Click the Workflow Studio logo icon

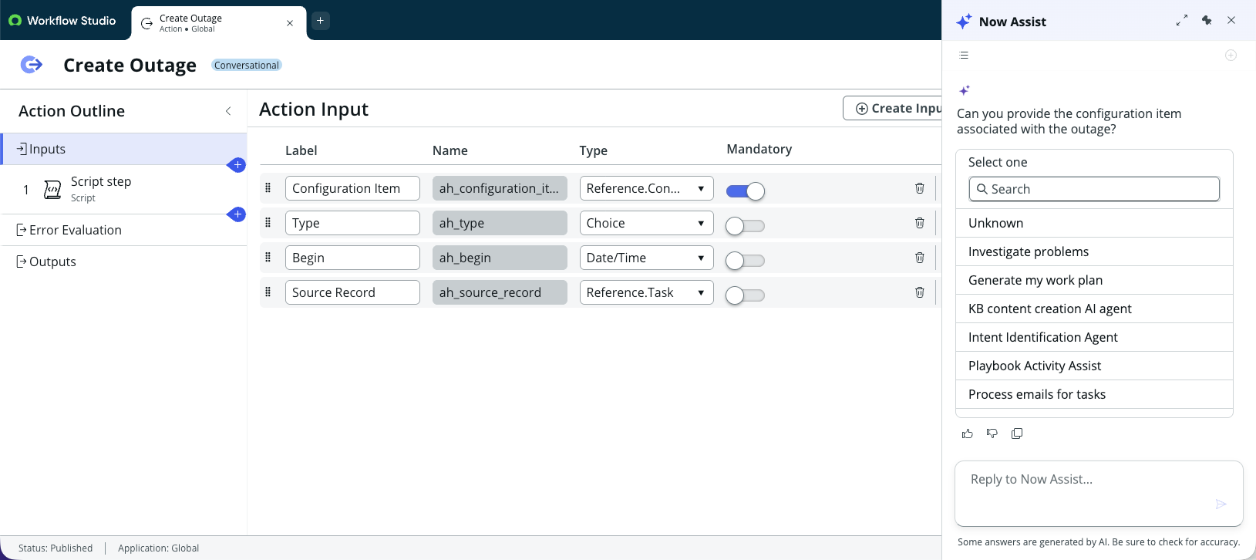point(15,21)
